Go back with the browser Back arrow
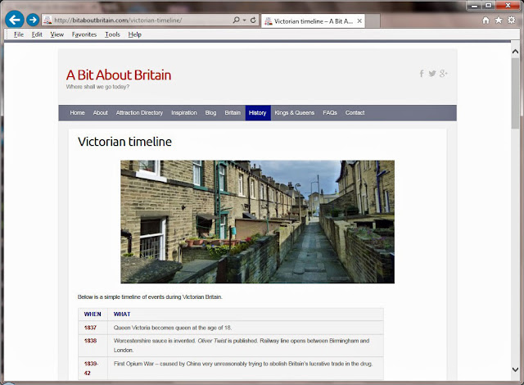524x385 pixels. pos(15,20)
